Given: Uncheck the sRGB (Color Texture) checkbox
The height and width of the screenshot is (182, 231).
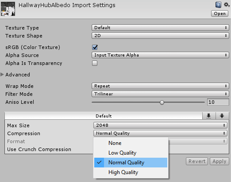Looking at the screenshot, I should [95, 47].
